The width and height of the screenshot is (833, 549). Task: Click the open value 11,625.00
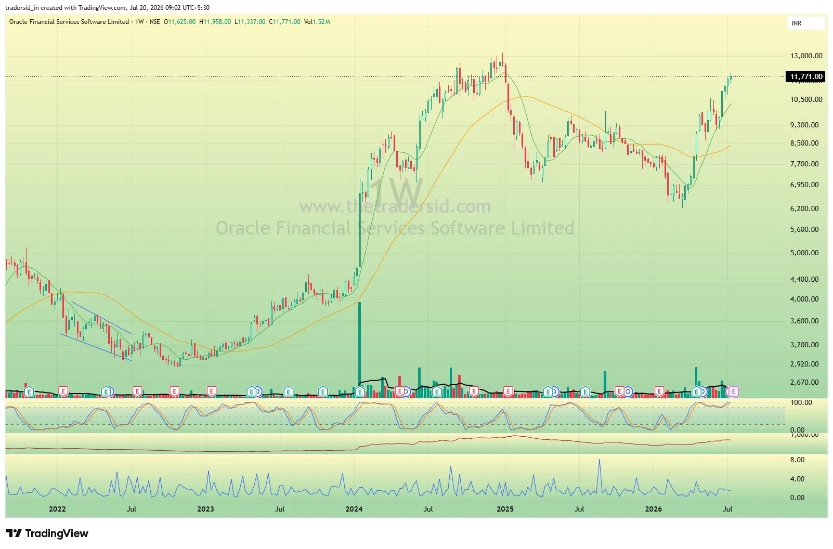(x=182, y=22)
